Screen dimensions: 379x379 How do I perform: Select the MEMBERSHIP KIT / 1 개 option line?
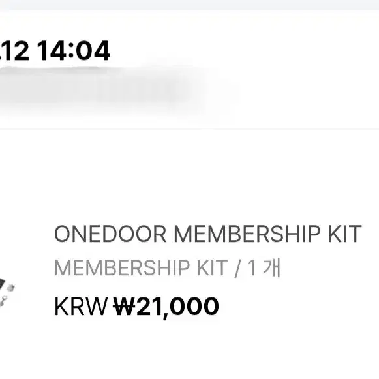point(167,268)
